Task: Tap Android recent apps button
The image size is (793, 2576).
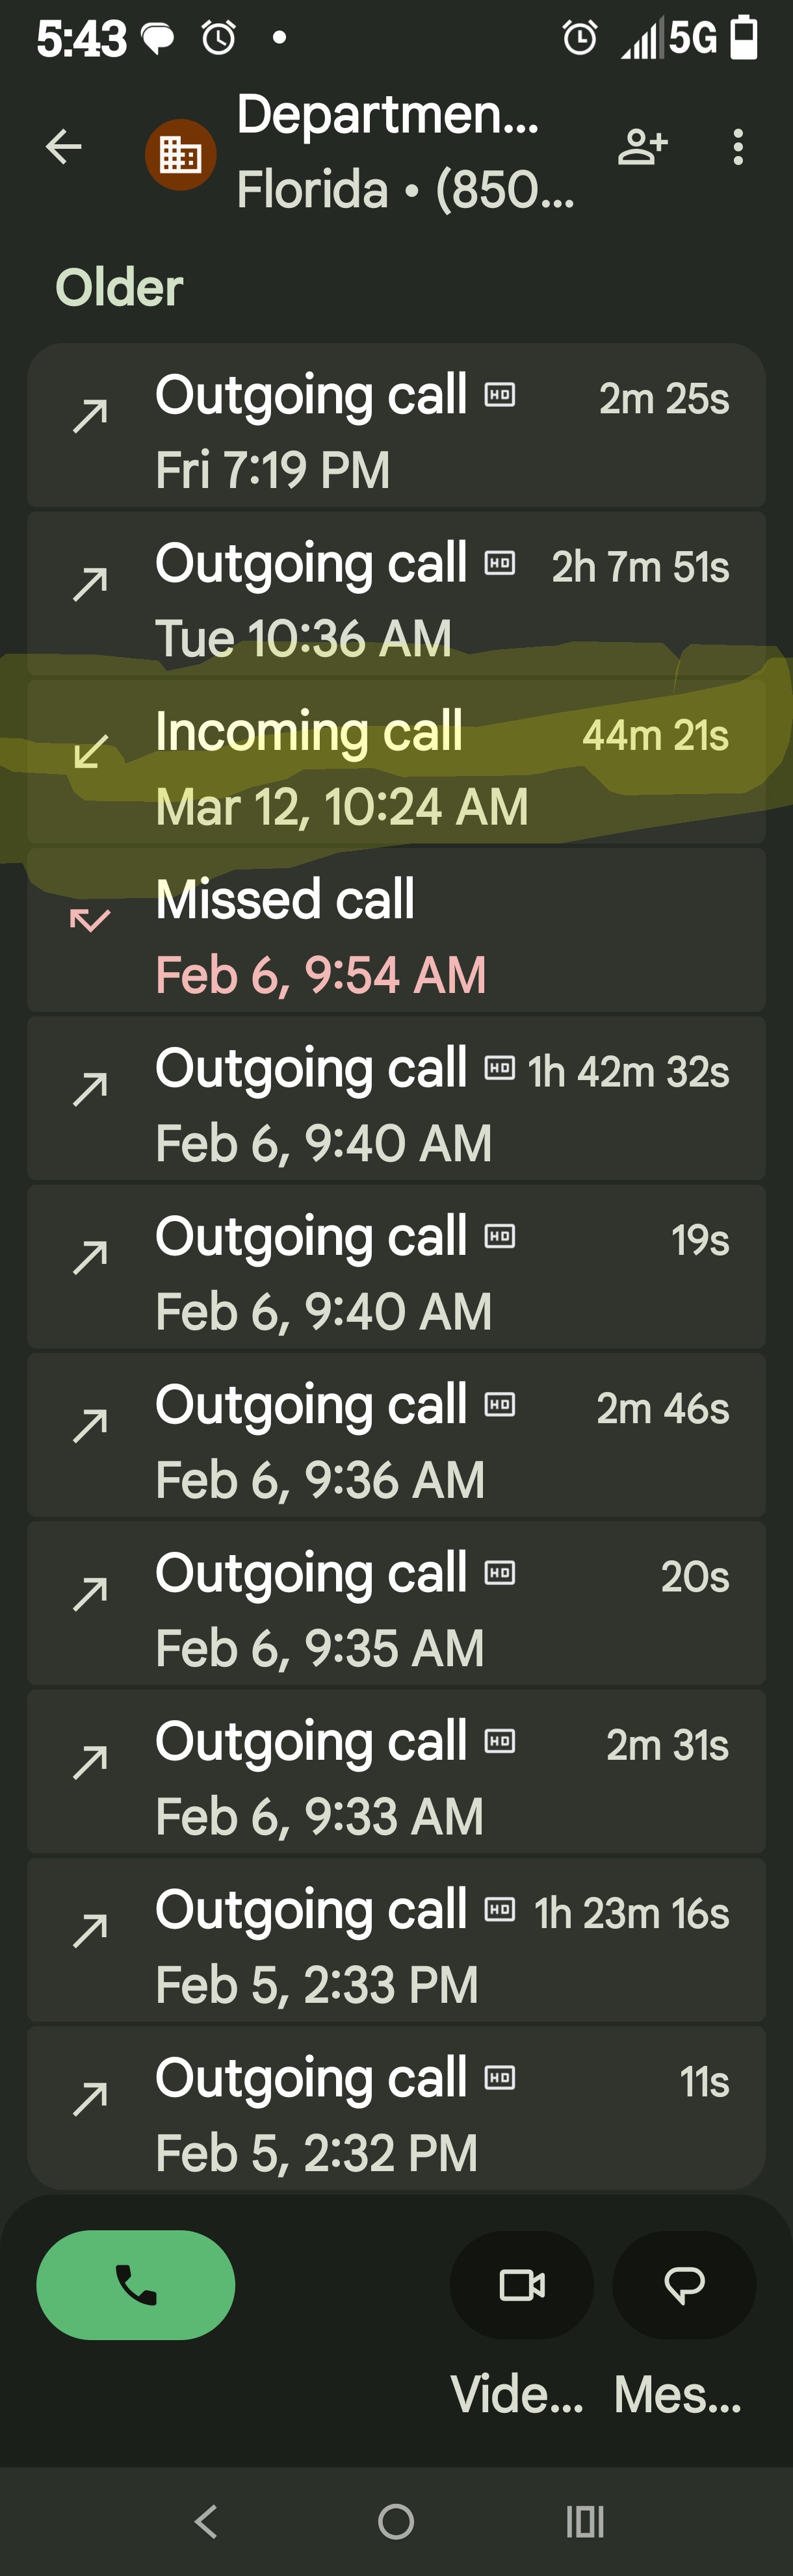Action: coord(585,2521)
